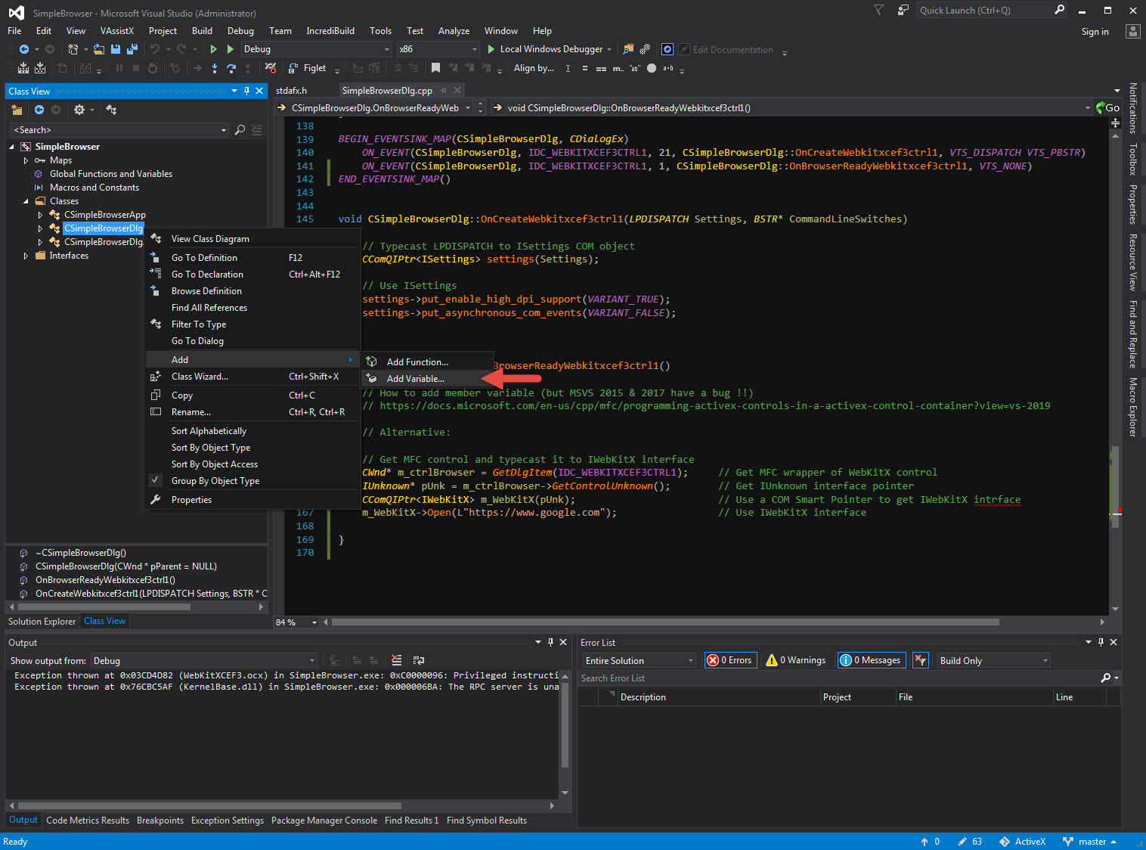Viewport: 1146px width, 850px height.
Task: Open the Breakpoints tab
Action: (x=160, y=821)
